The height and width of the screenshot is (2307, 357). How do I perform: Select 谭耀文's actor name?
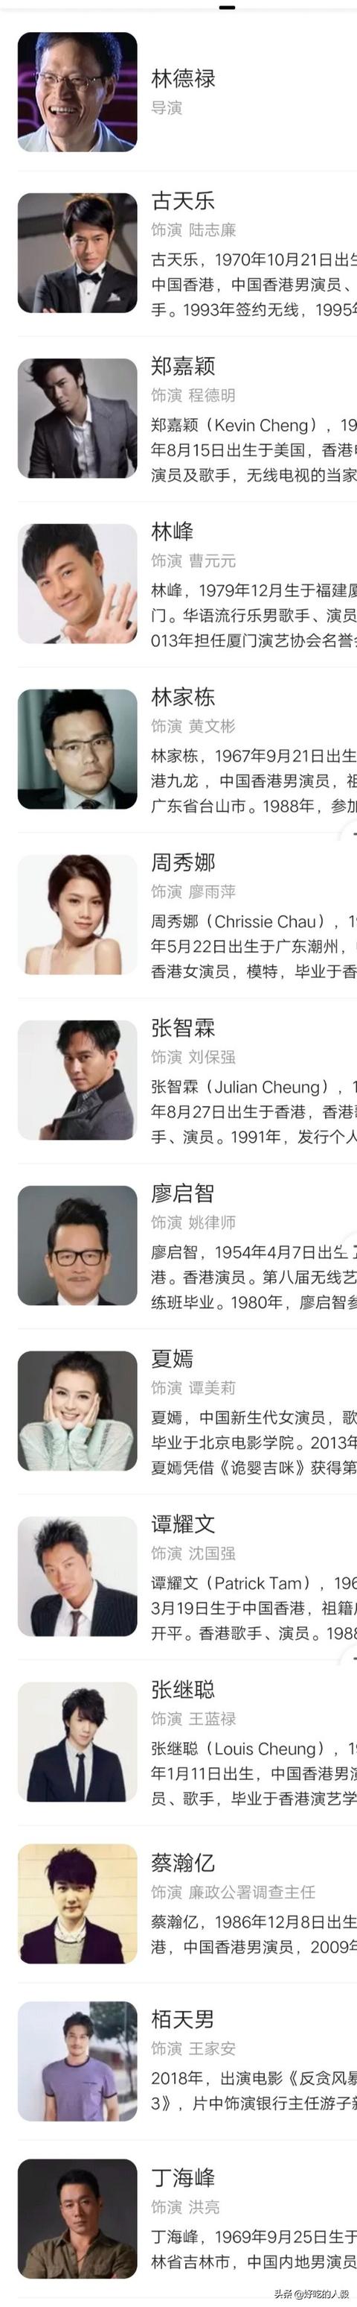point(183,1524)
